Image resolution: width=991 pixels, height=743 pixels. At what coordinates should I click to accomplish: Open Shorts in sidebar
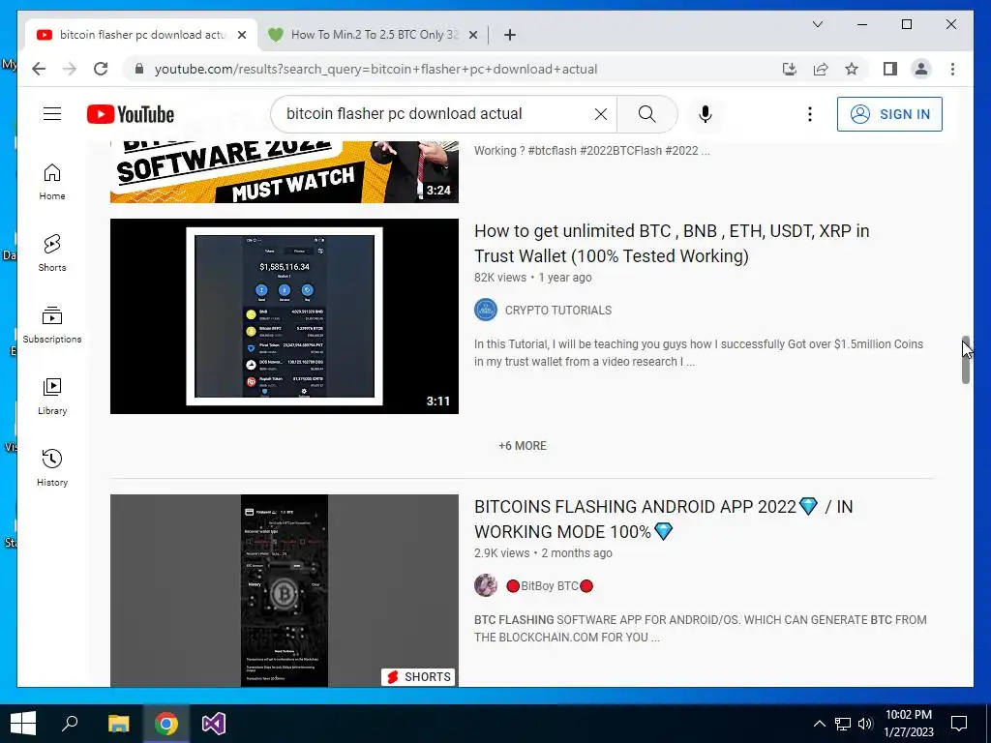pos(52,253)
